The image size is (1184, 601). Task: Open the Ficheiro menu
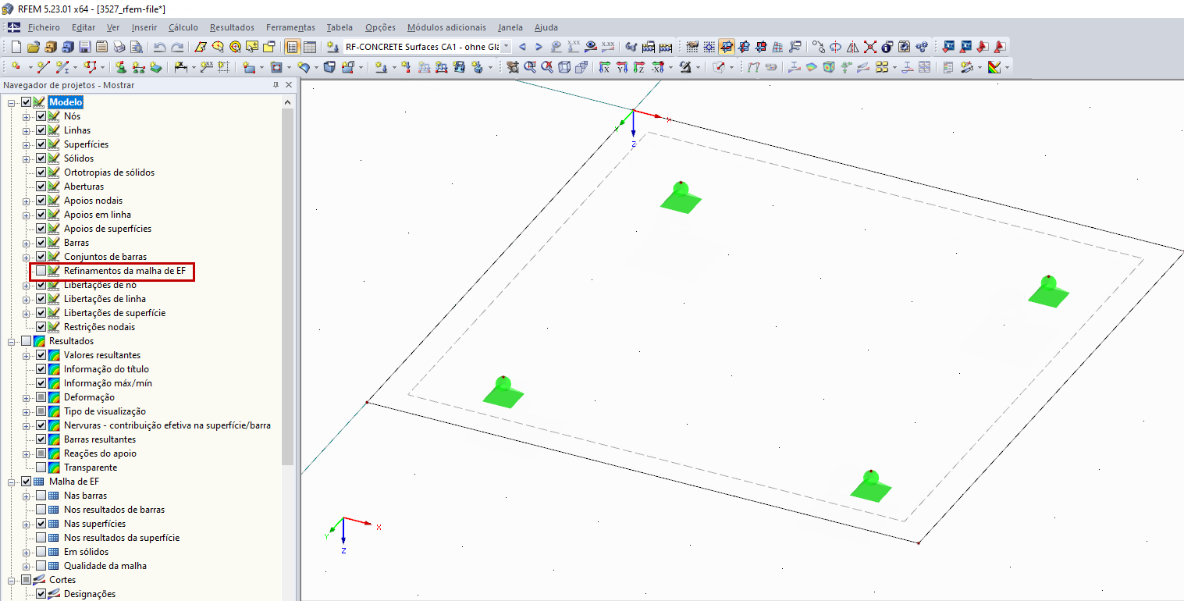tap(44, 27)
